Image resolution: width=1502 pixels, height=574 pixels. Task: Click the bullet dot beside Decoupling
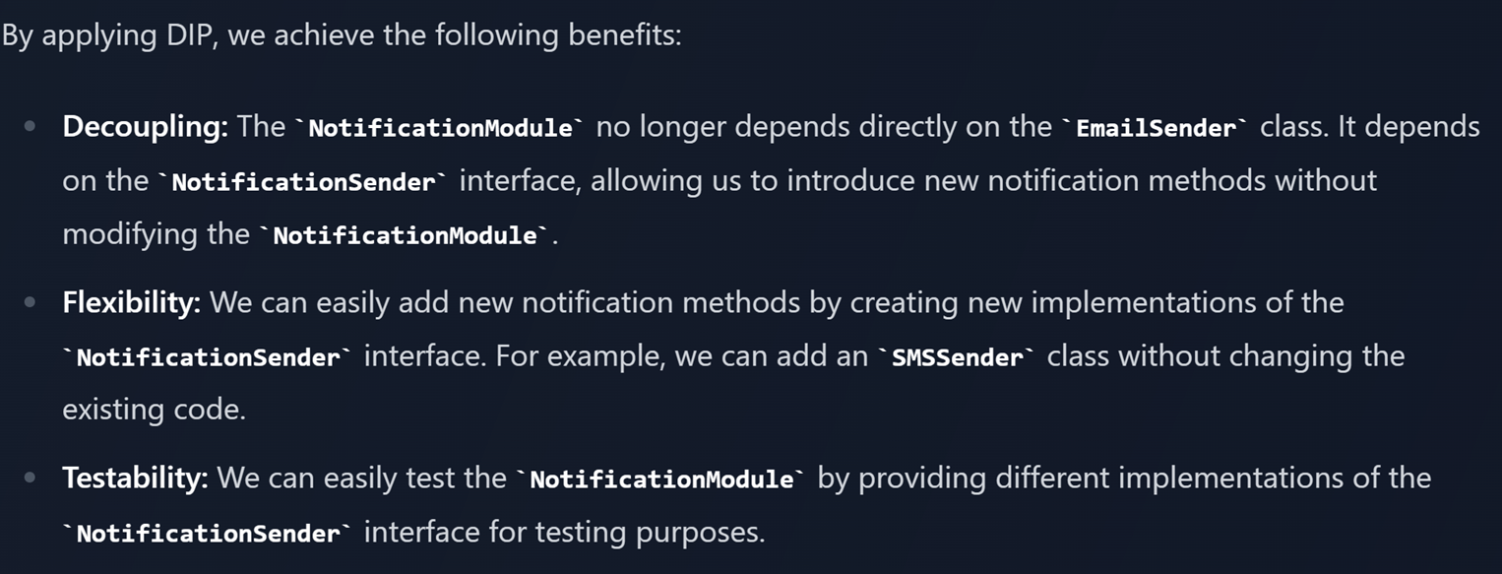pos(31,127)
